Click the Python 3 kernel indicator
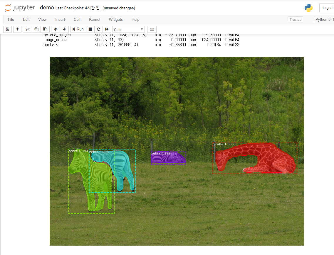This screenshot has height=255, width=334. [x=323, y=20]
